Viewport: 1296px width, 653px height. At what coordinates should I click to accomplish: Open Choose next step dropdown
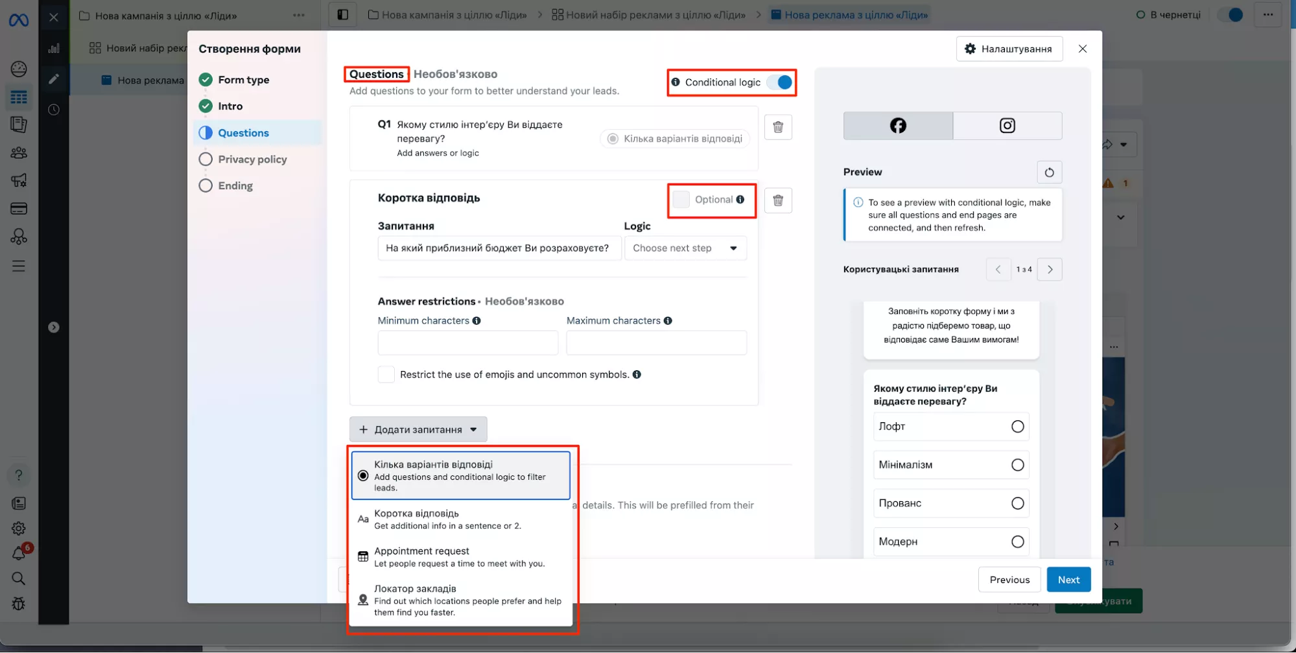click(x=685, y=248)
